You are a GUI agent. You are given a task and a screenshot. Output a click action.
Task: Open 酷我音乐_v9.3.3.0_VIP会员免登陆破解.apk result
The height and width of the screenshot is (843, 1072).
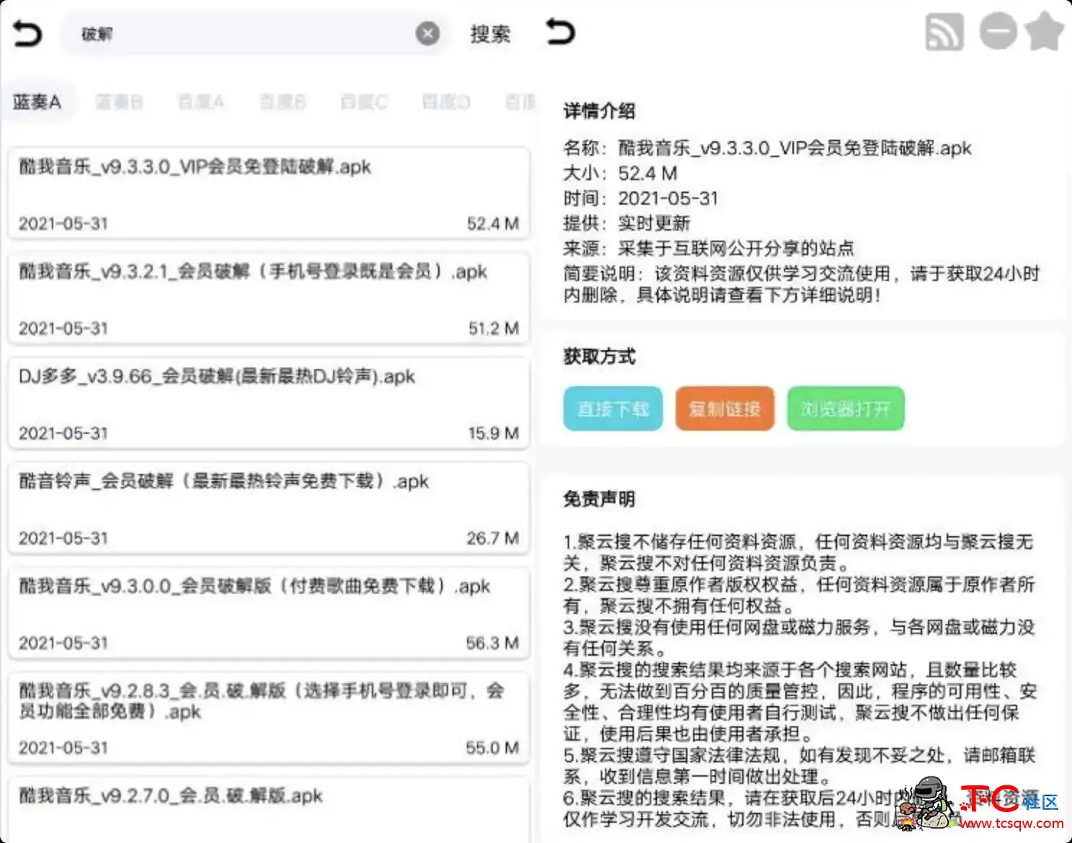269,193
